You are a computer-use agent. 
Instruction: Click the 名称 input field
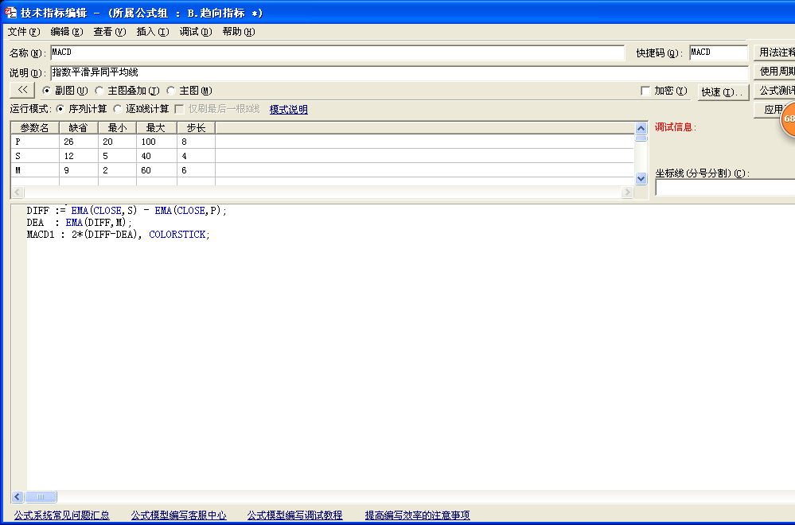click(337, 52)
